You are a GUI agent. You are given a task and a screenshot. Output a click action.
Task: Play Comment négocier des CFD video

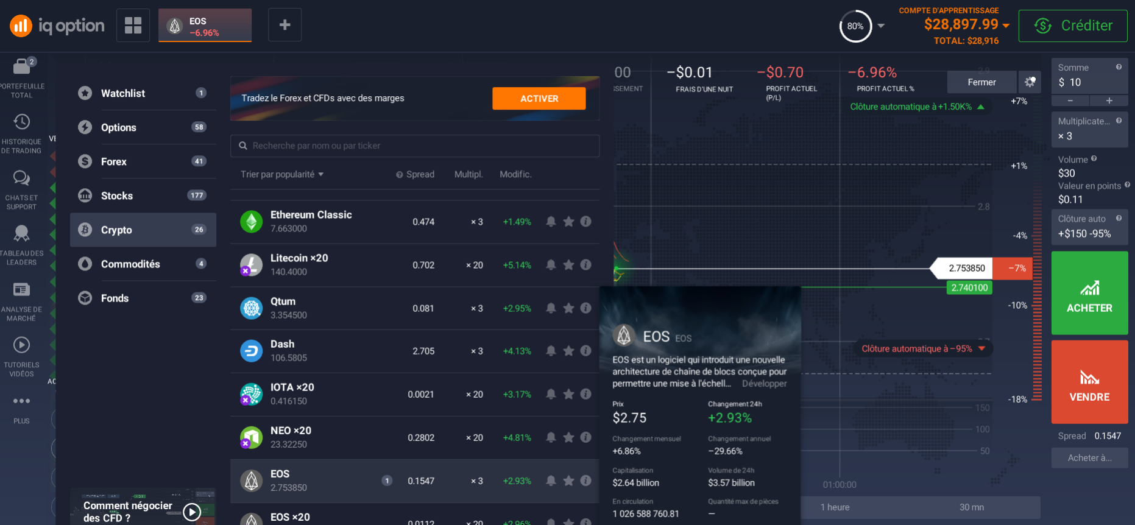point(192,512)
